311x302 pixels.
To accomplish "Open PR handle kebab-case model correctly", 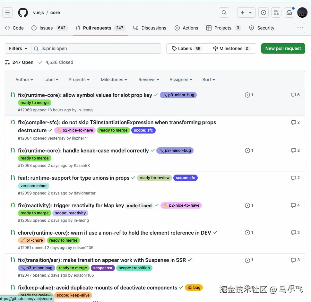I will pos(83,151).
